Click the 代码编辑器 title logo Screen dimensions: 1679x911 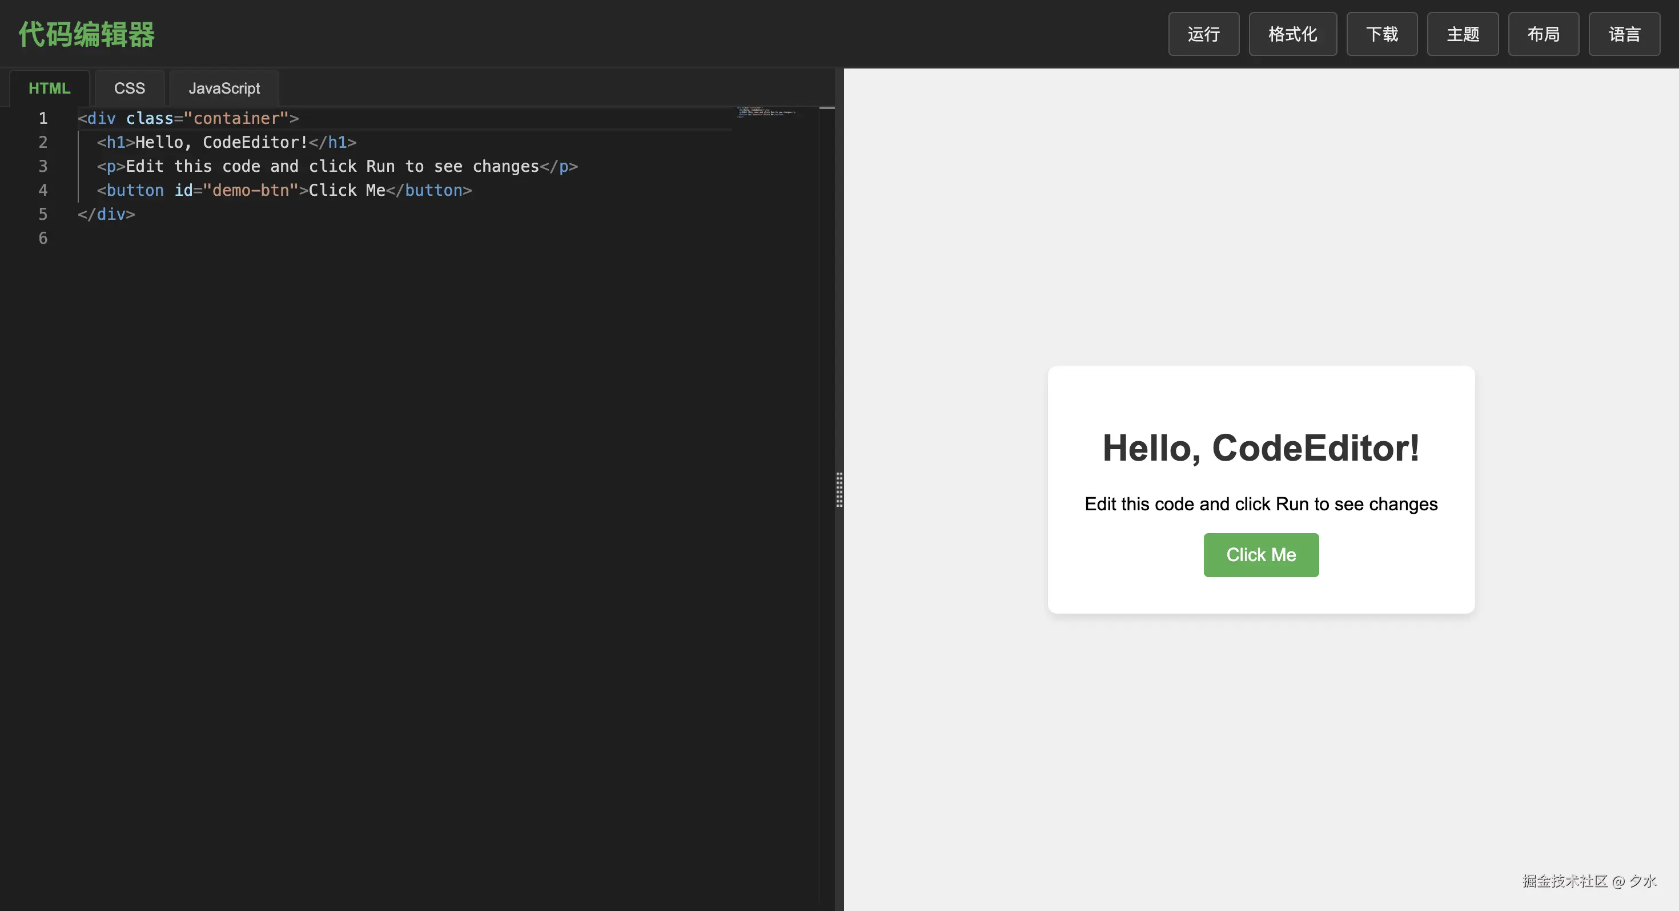coord(86,34)
